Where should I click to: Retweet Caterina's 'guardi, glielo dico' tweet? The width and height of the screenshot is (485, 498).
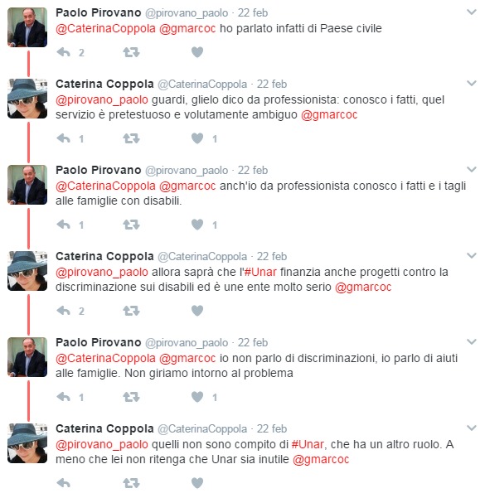pyautogui.click(x=131, y=138)
